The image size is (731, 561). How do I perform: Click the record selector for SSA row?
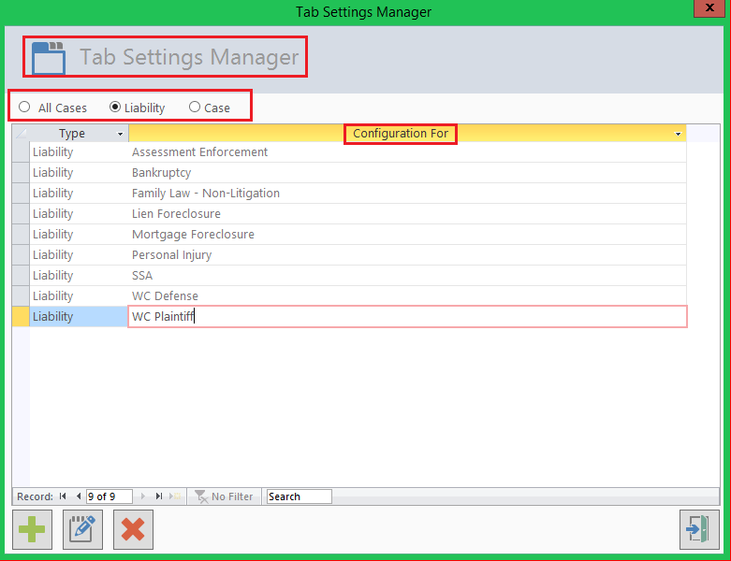(x=21, y=276)
